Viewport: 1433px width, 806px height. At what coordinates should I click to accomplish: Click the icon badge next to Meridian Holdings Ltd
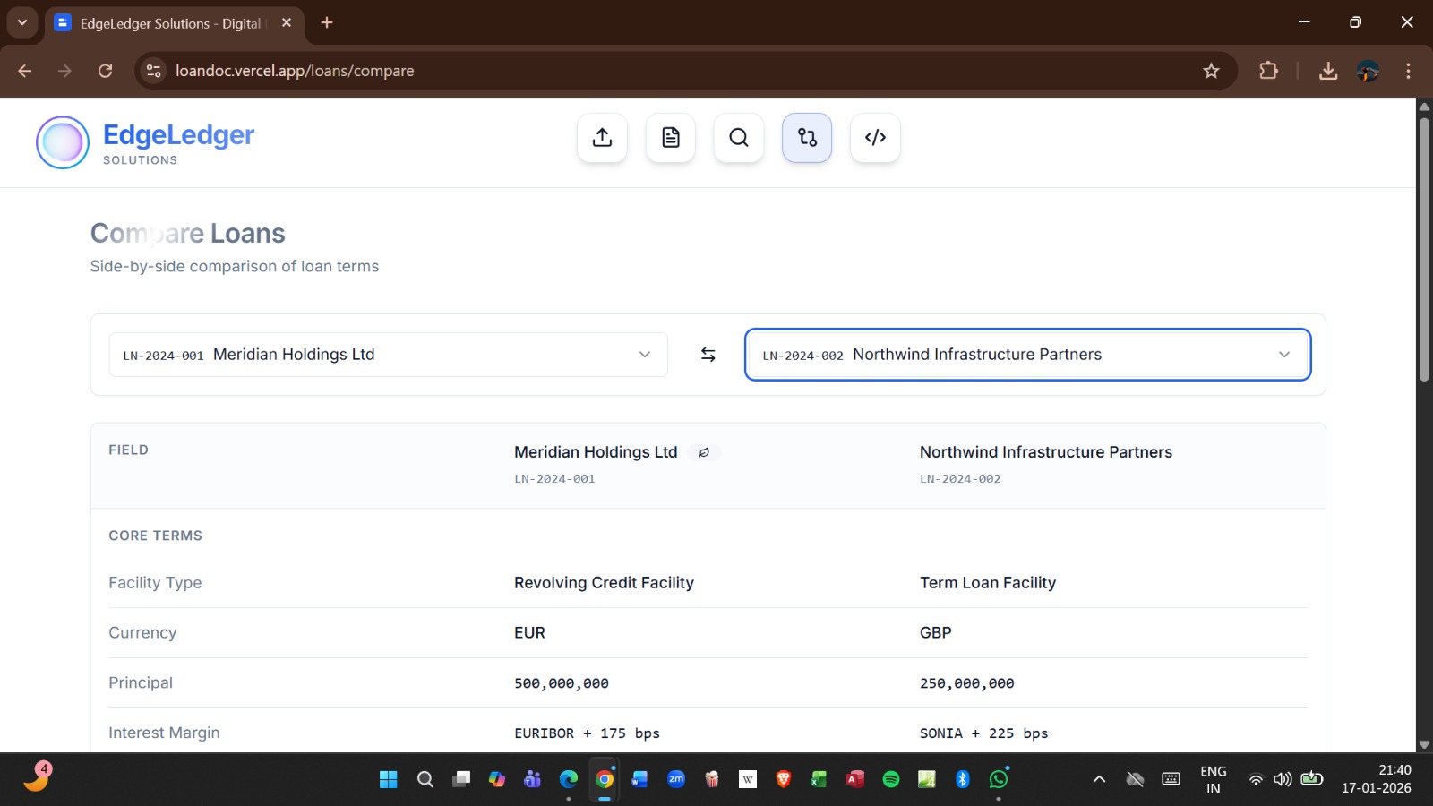click(x=704, y=452)
